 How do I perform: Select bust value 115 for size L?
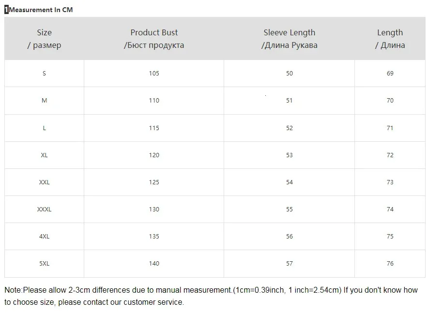154,128
